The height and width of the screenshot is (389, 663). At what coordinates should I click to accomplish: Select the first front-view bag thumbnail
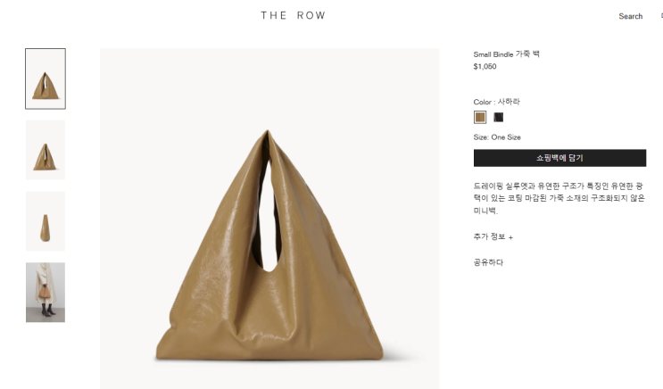click(46, 79)
